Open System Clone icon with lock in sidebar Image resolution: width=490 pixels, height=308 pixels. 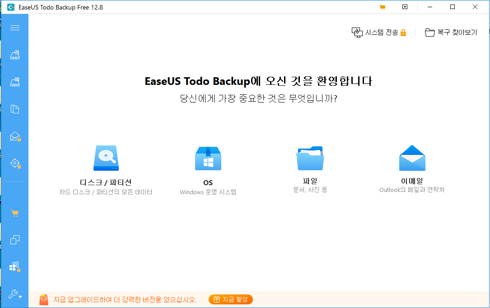pyautogui.click(x=15, y=267)
